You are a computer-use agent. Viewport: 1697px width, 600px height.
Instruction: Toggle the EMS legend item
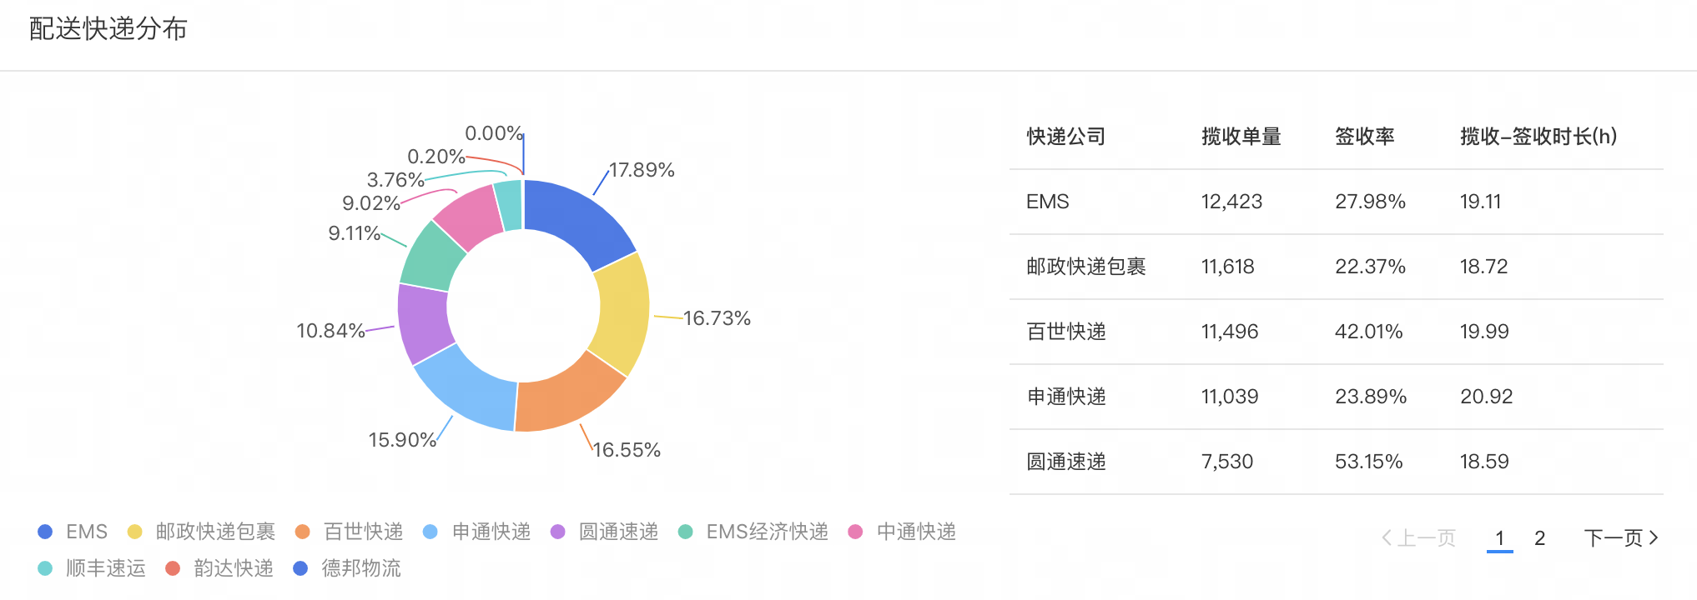[x=73, y=532]
